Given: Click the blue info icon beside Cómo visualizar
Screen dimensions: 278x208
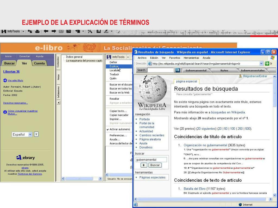Looking at the screenshot, I should [5, 112].
